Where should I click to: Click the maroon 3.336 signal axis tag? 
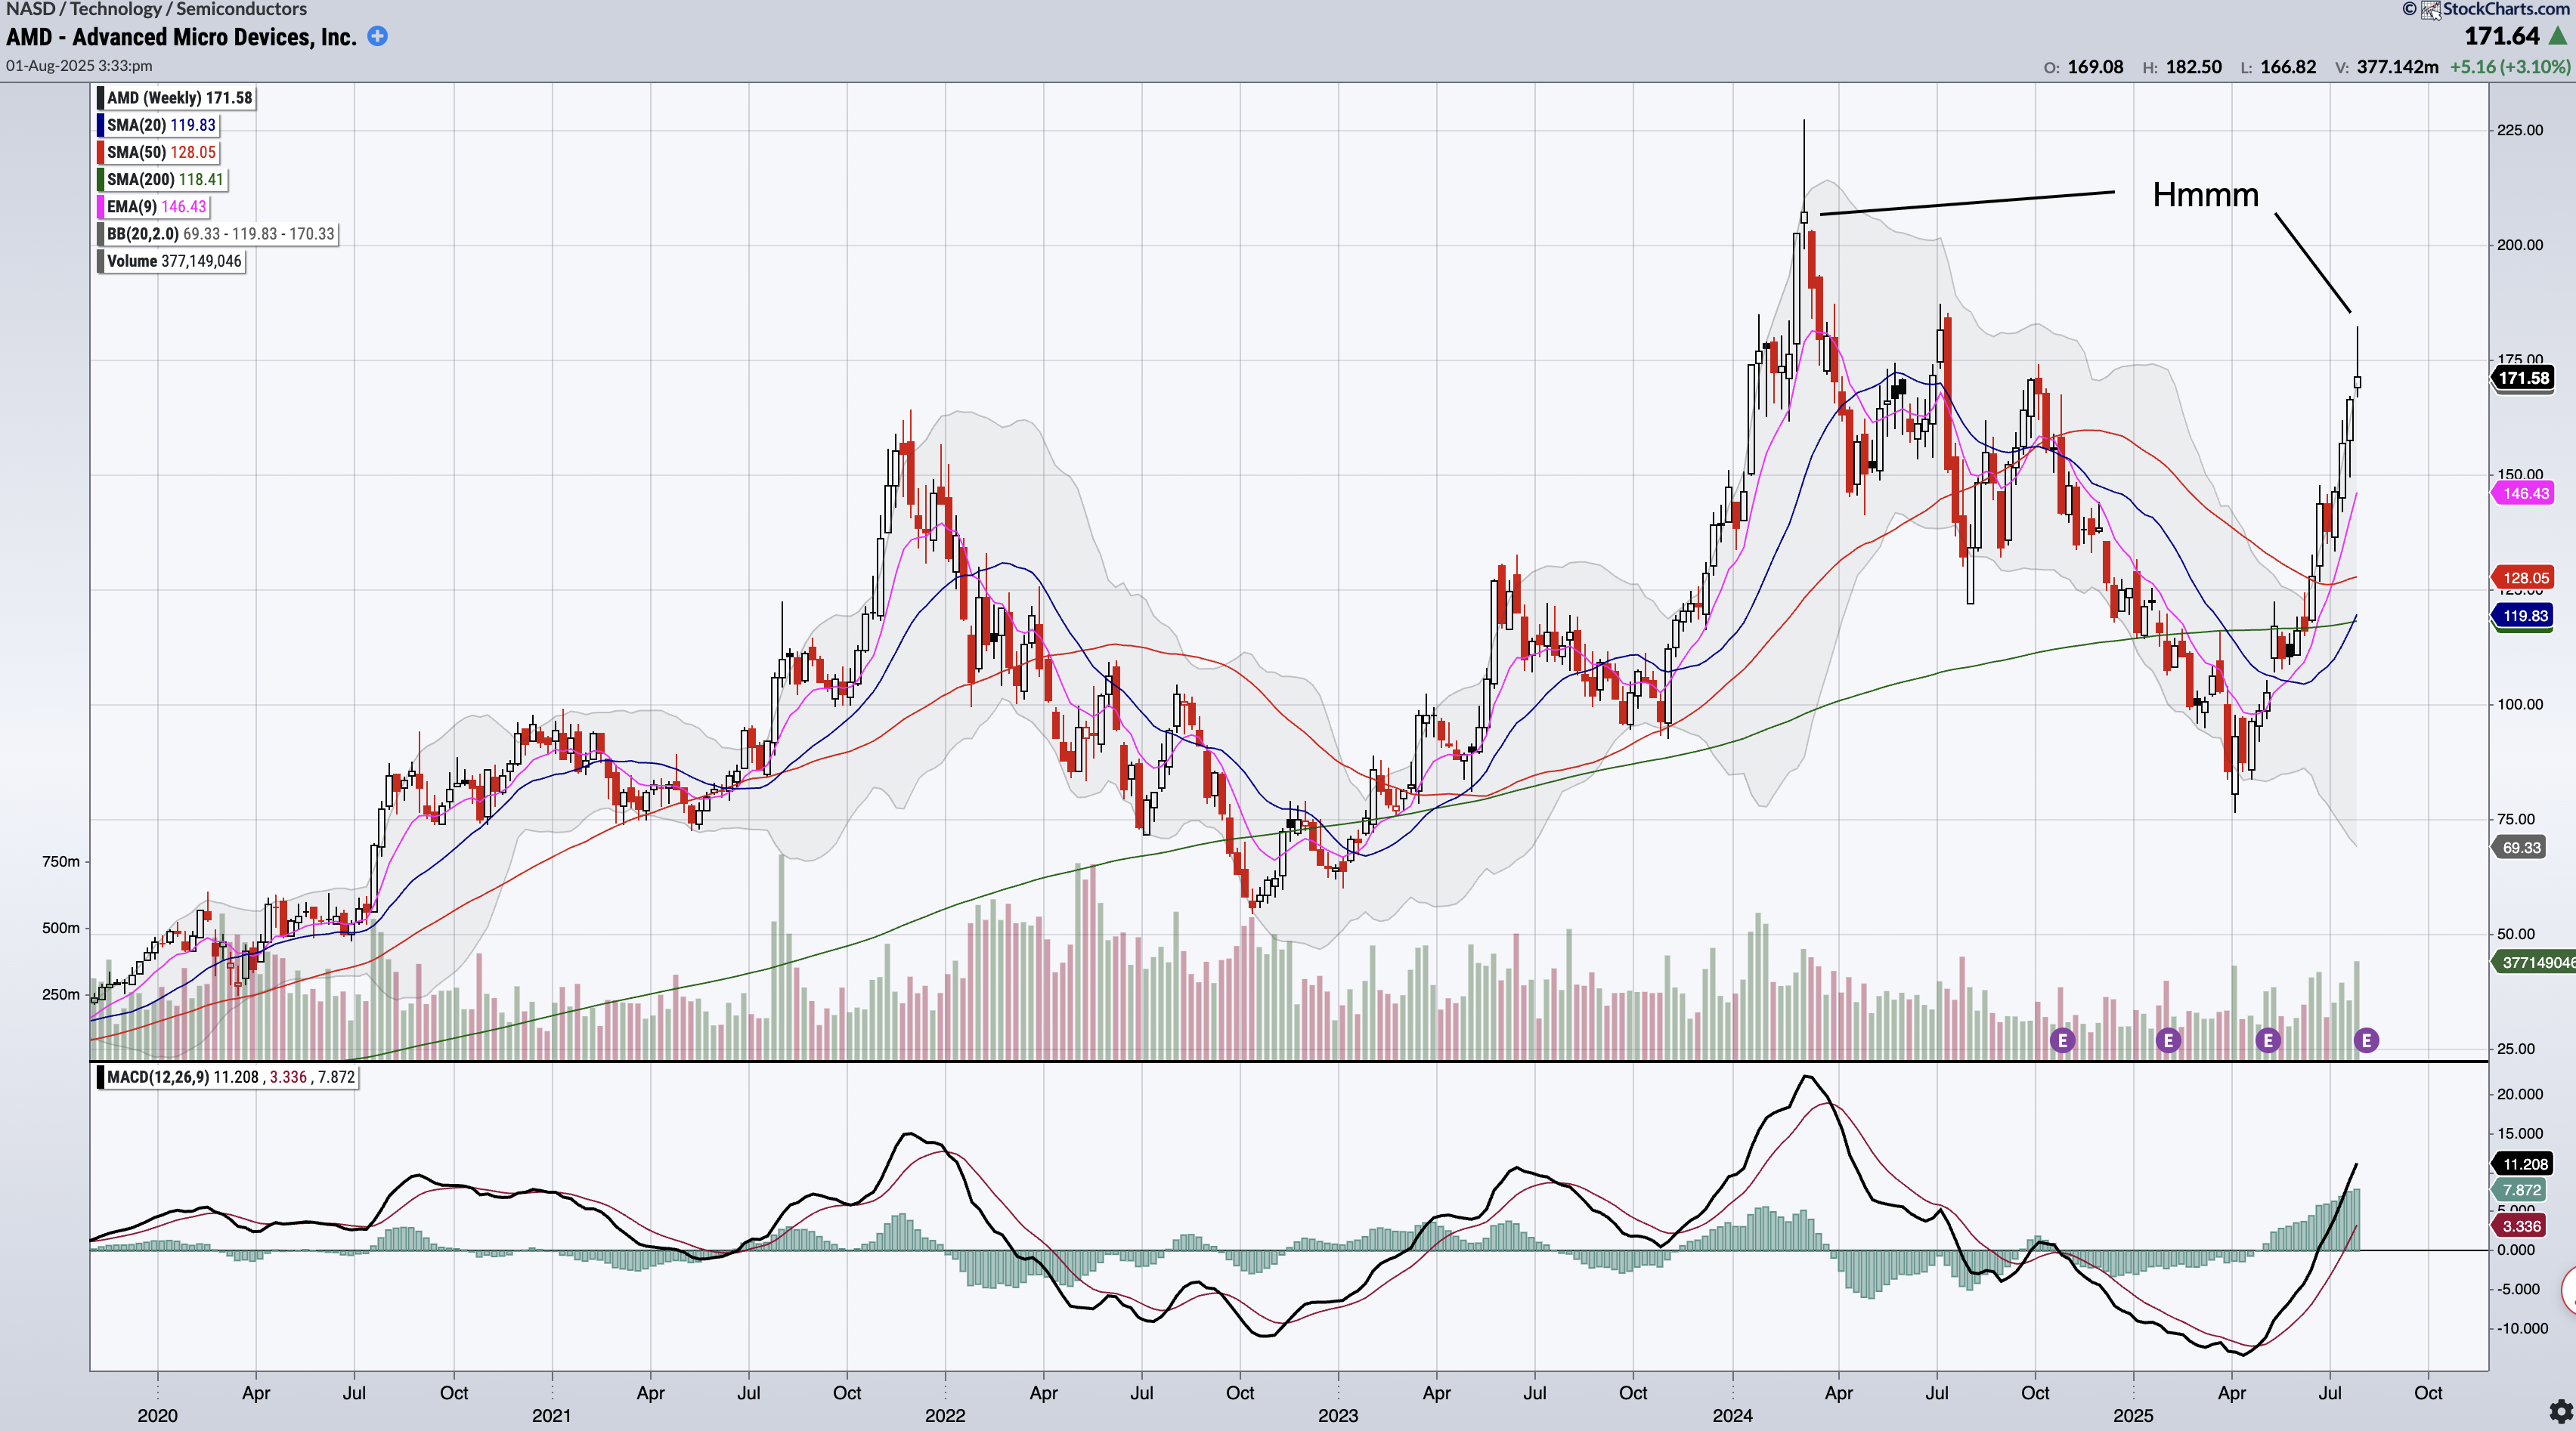point(2521,1226)
